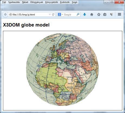Click the share icon beside the bookmarks list
125x113 pixels.
click(x=111, y=15)
